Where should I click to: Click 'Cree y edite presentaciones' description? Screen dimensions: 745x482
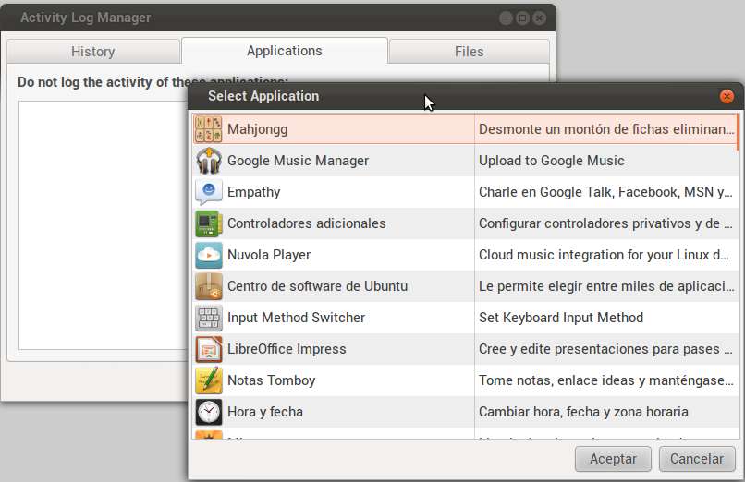605,349
